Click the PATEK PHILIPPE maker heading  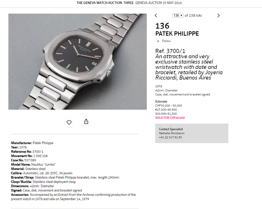tap(177, 34)
